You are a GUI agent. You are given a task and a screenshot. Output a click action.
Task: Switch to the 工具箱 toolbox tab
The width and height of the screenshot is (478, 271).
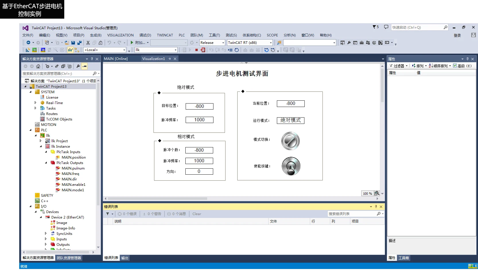pyautogui.click(x=404, y=258)
